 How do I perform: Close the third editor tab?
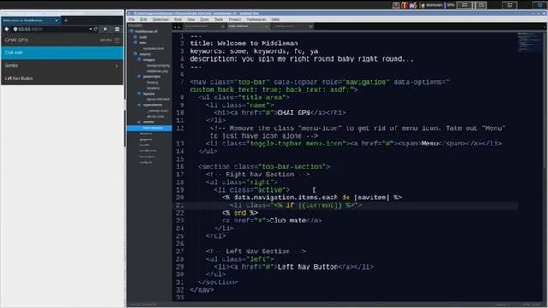(311, 27)
